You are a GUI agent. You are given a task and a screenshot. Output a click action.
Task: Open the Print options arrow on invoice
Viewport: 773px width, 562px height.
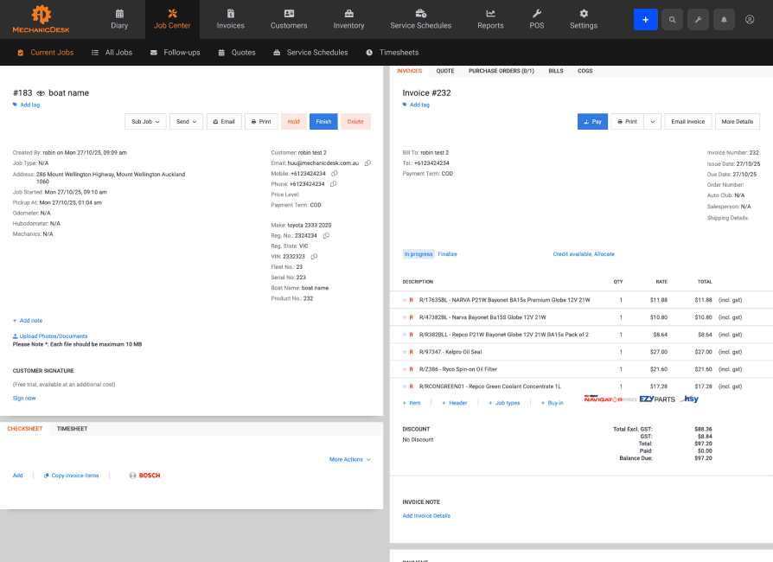pyautogui.click(x=652, y=122)
